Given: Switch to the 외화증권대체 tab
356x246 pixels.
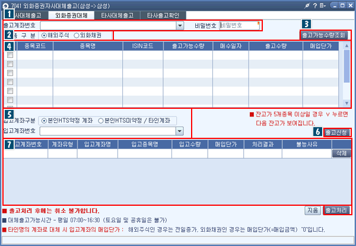Looking at the screenshot, I should (71, 15).
